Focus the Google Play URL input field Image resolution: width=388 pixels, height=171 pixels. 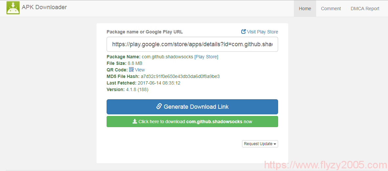[192, 44]
